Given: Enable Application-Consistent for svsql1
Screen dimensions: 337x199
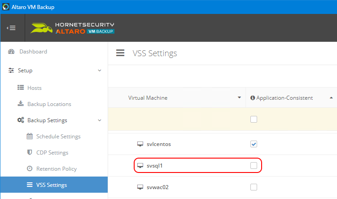Looking at the screenshot, I should pos(254,165).
